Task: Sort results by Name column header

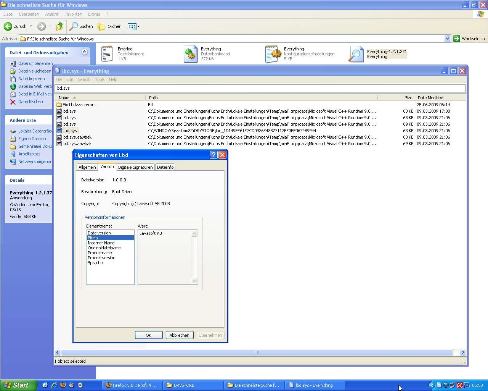Action: (100, 98)
